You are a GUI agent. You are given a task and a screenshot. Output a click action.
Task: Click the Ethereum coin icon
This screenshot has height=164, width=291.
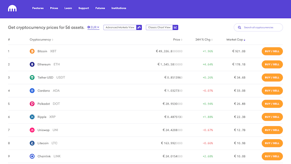click(32, 64)
